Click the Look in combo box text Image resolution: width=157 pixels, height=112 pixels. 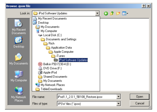pyautogui.click(x=53, y=13)
